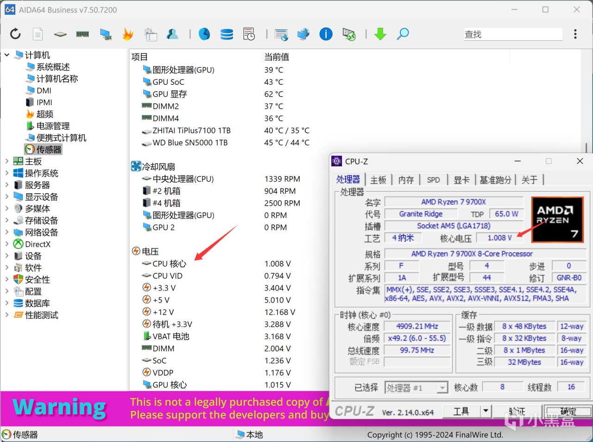Focus the 查找 search field

[x=513, y=34]
